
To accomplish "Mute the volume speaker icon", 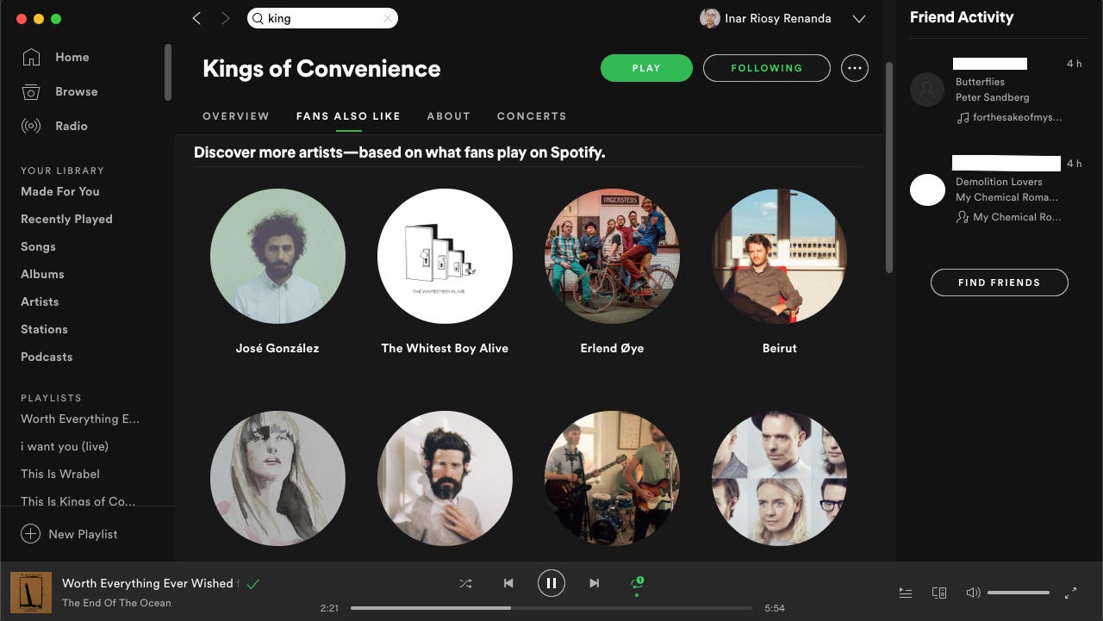I will coord(973,593).
